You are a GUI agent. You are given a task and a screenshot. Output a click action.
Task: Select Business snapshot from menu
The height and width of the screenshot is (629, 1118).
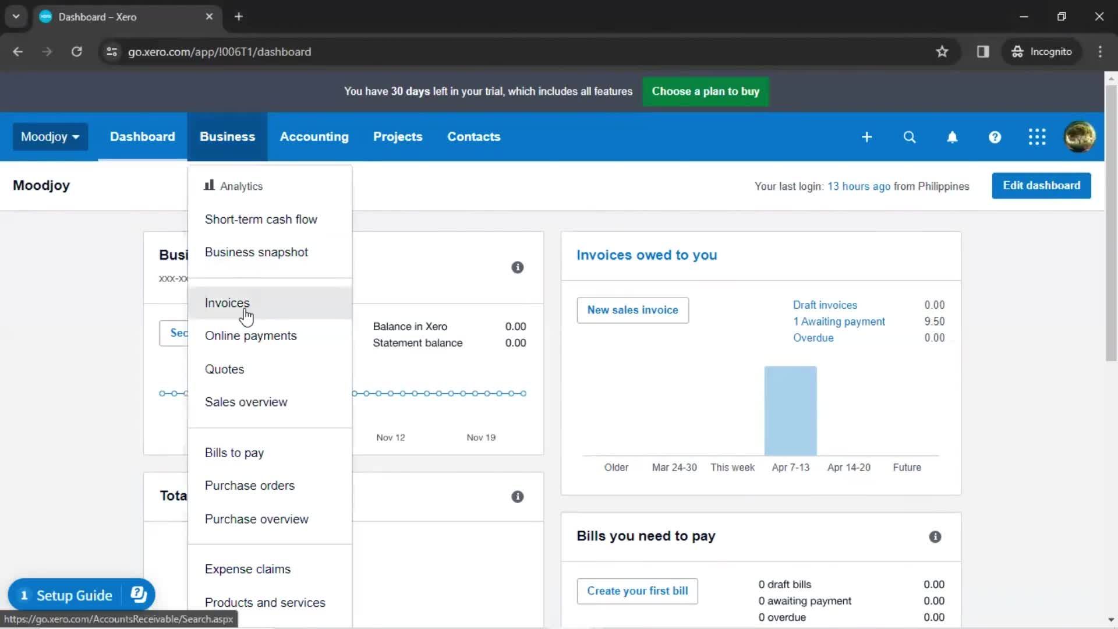click(x=270, y=252)
